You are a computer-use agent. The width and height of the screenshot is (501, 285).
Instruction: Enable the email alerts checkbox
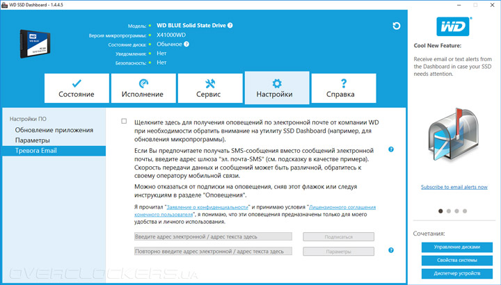124,121
